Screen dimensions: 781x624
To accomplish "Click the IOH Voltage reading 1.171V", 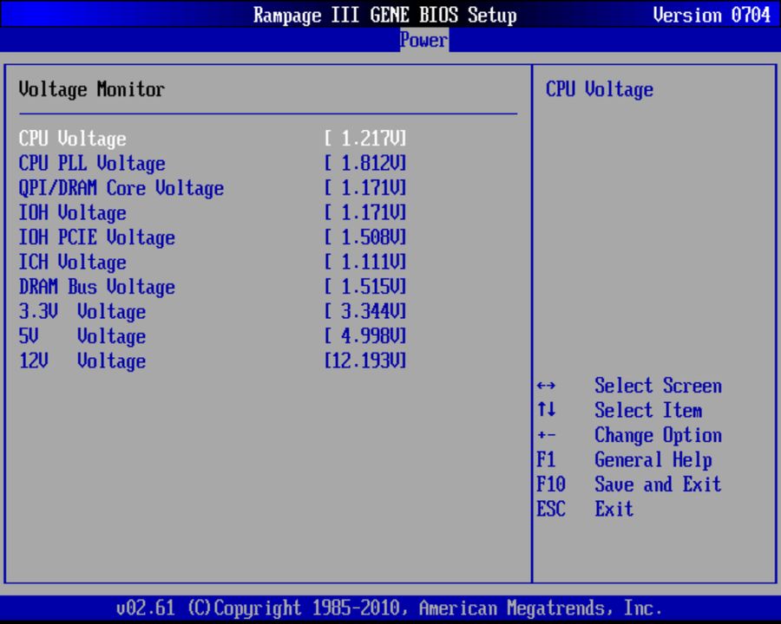I will tap(365, 212).
